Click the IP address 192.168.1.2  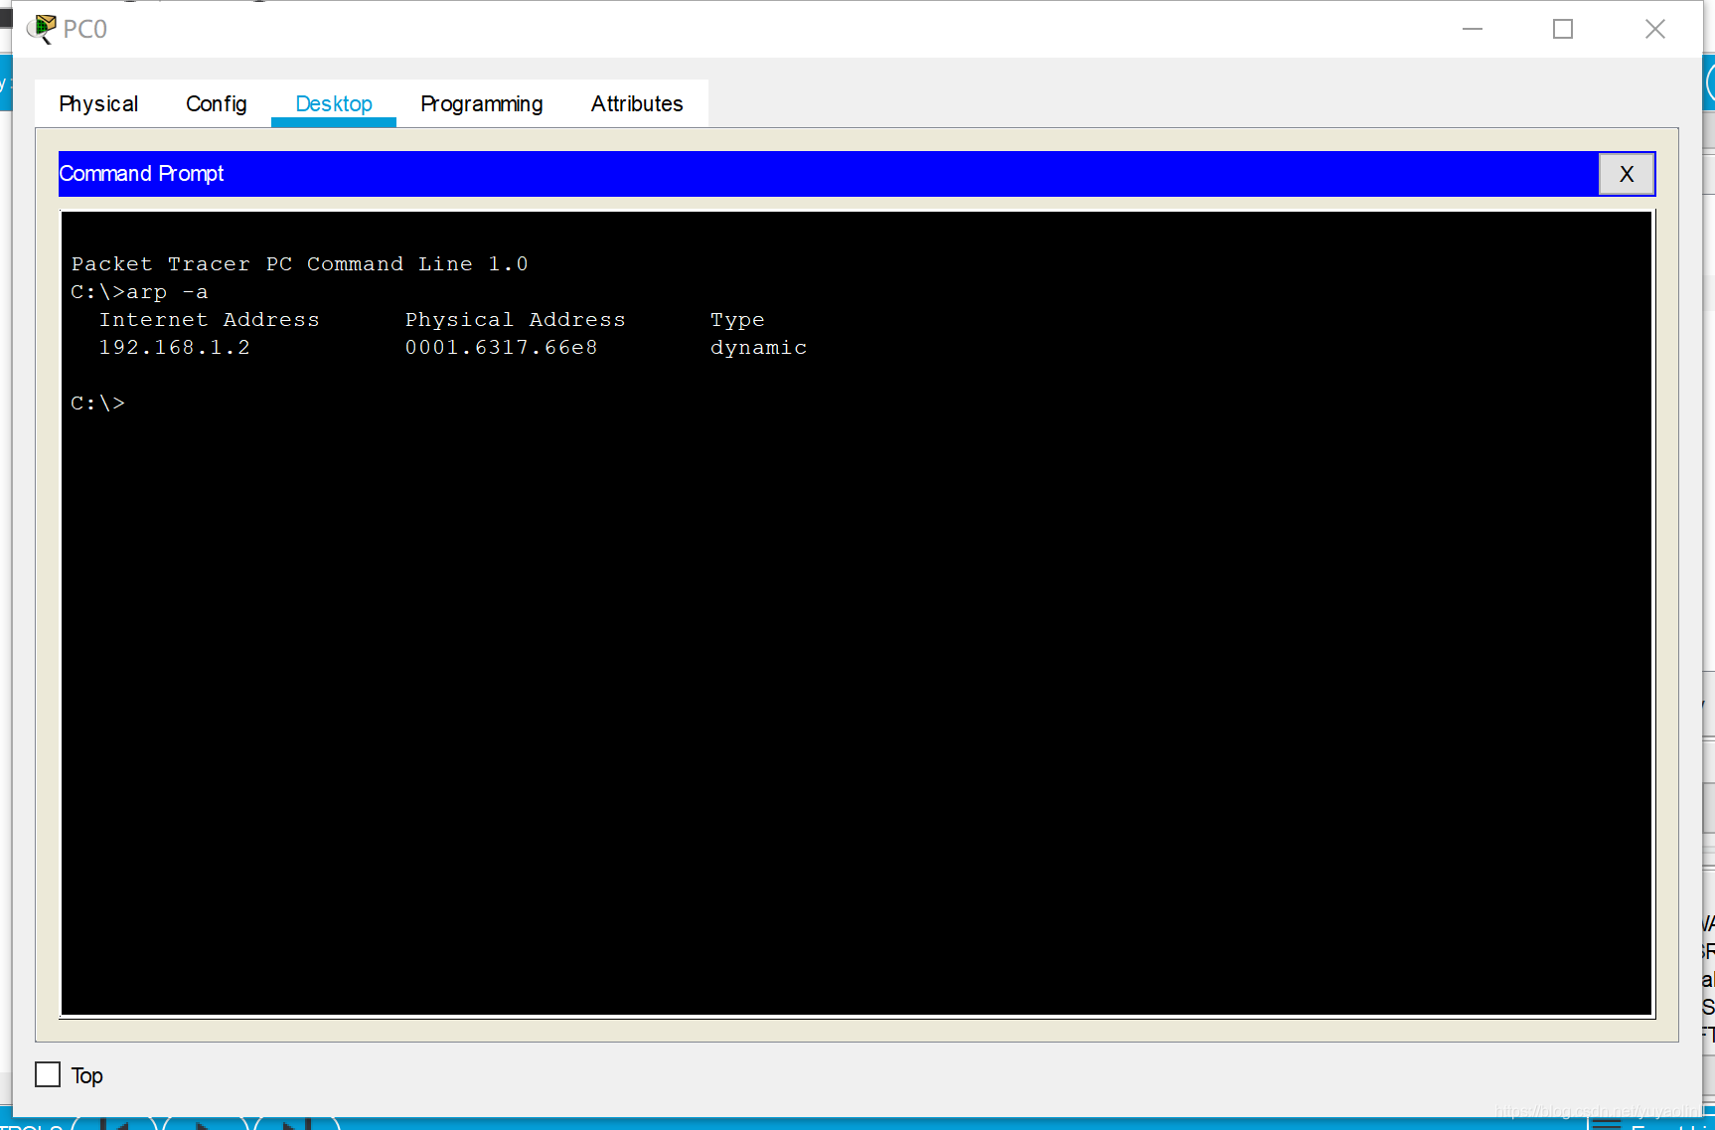tap(175, 347)
